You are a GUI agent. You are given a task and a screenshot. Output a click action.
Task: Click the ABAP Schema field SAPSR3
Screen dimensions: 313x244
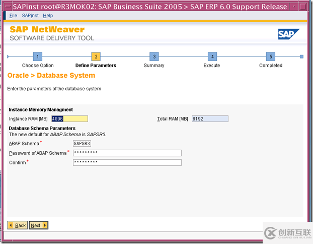pyautogui.click(x=82, y=143)
